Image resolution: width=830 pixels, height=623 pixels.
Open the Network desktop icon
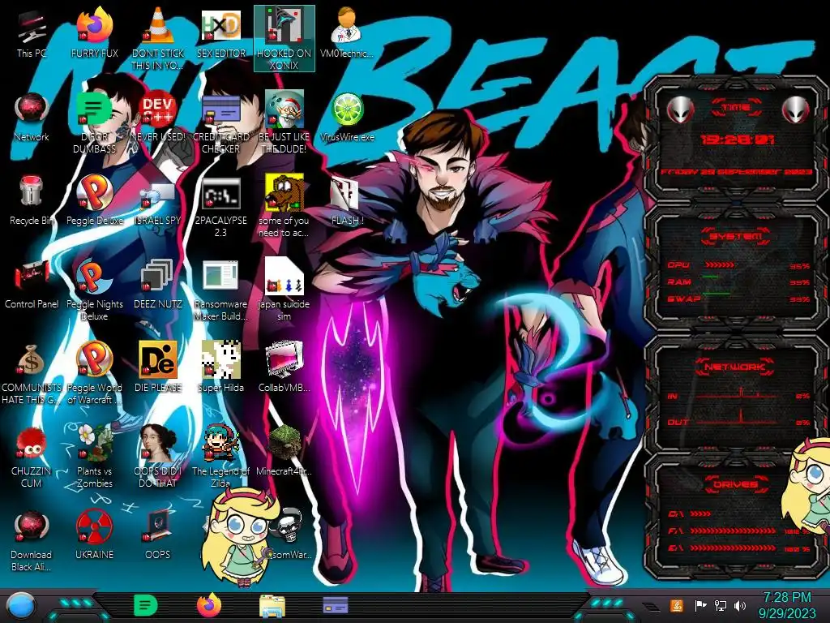coord(32,118)
